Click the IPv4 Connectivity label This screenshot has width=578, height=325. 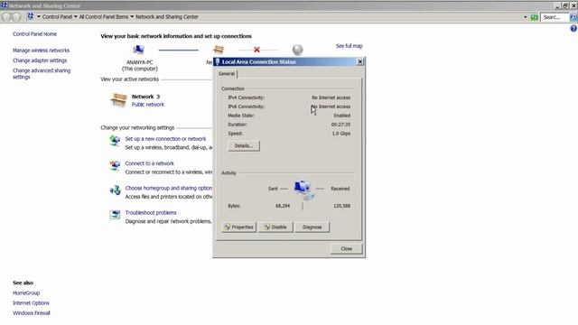tap(246, 97)
